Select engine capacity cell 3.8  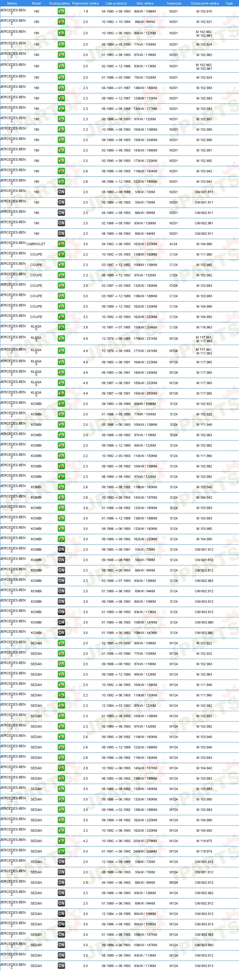pos(86,327)
